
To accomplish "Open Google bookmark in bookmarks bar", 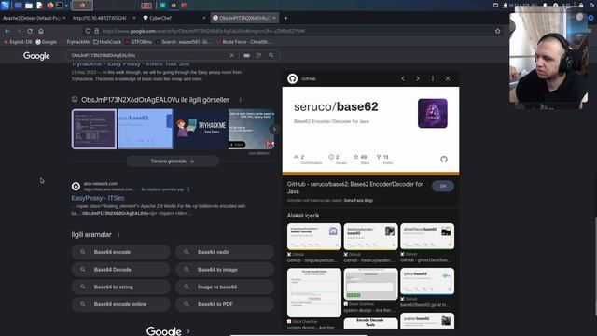I will pos(46,42).
